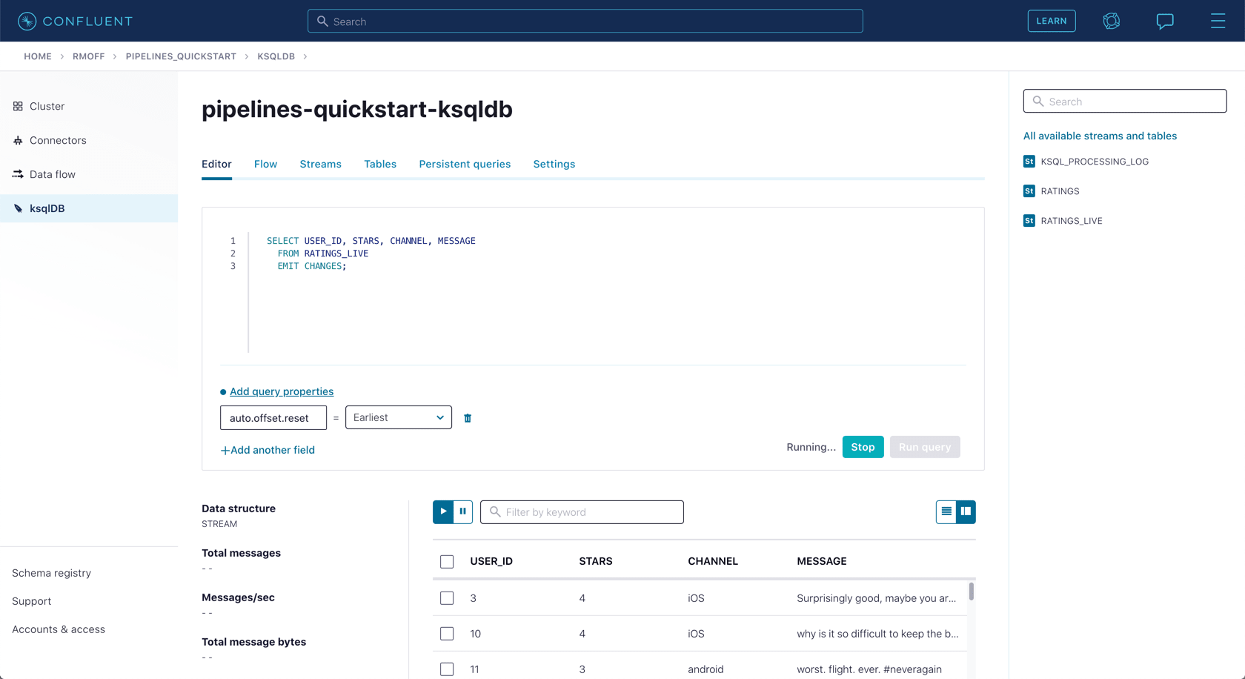Image resolution: width=1245 pixels, height=679 pixels.
Task: Click the Run query button
Action: [x=925, y=447]
